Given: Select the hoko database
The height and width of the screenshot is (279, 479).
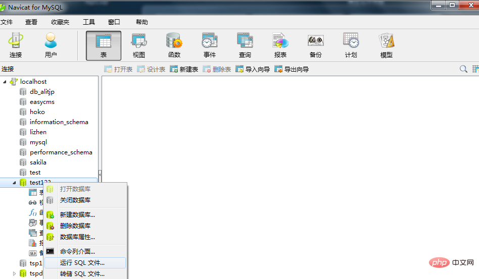Looking at the screenshot, I should tap(37, 112).
